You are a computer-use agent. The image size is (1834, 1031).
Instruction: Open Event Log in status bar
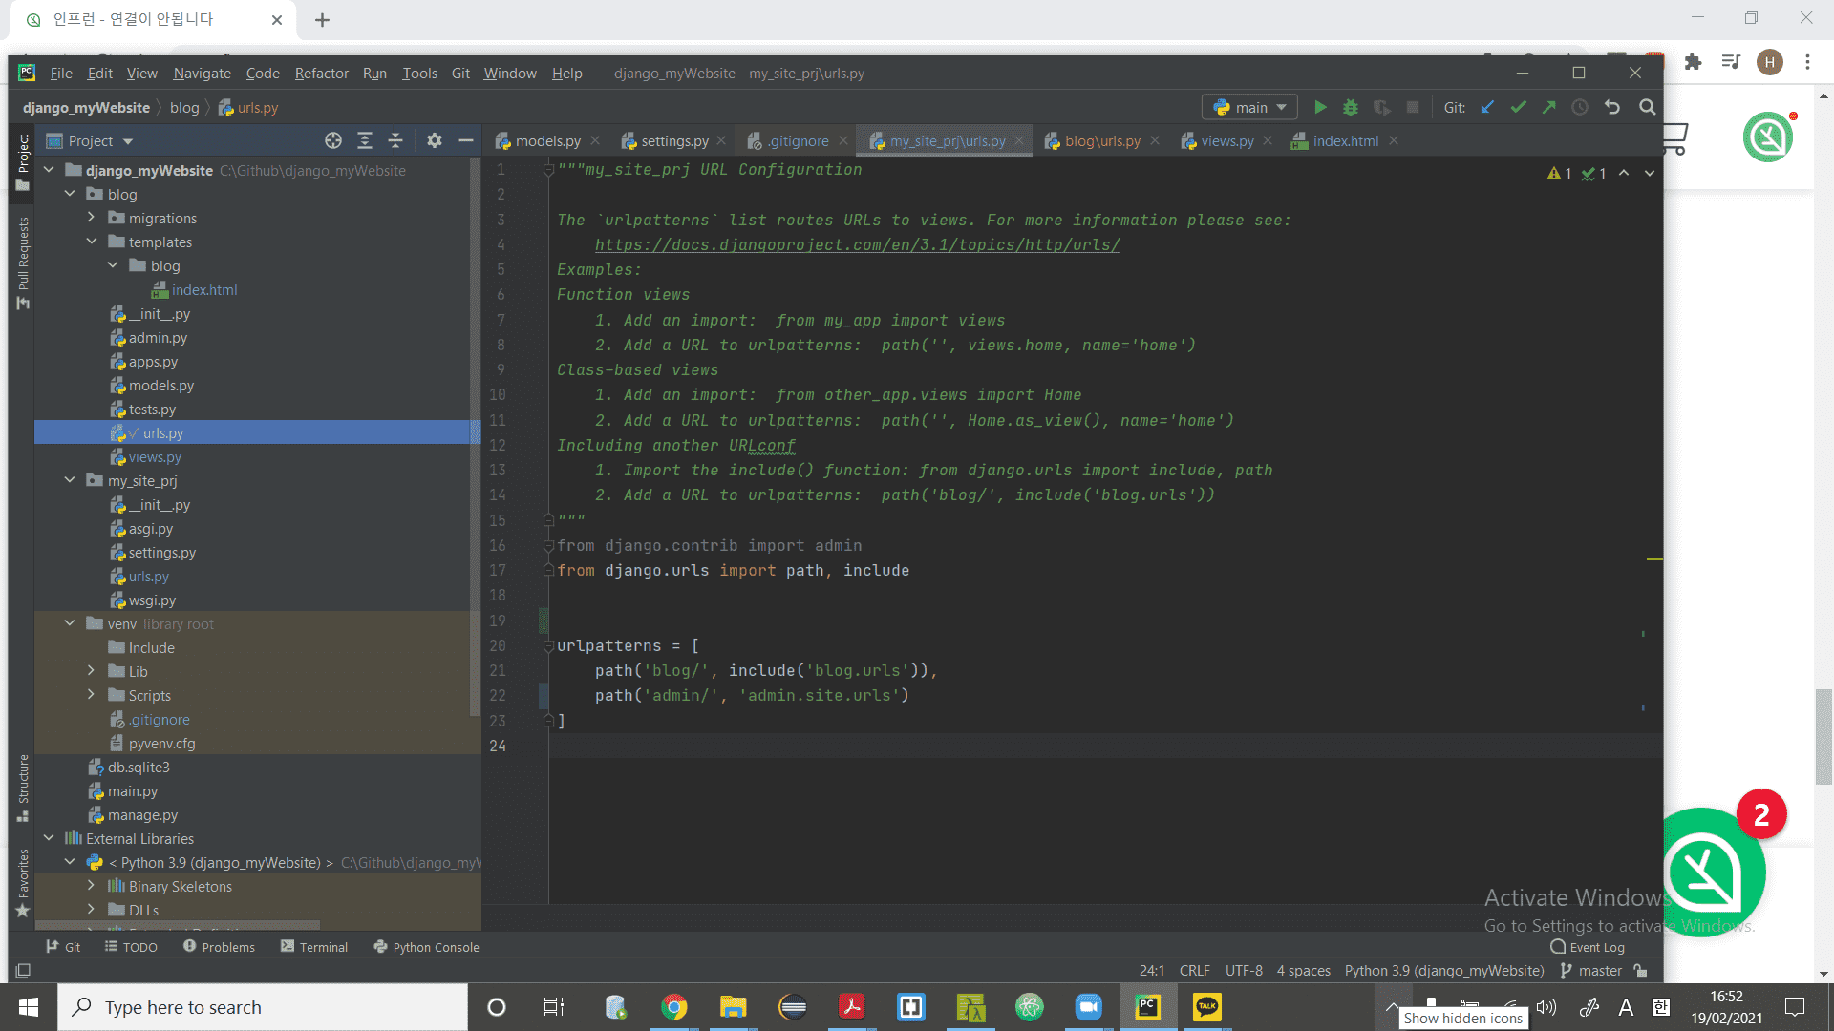point(1588,947)
